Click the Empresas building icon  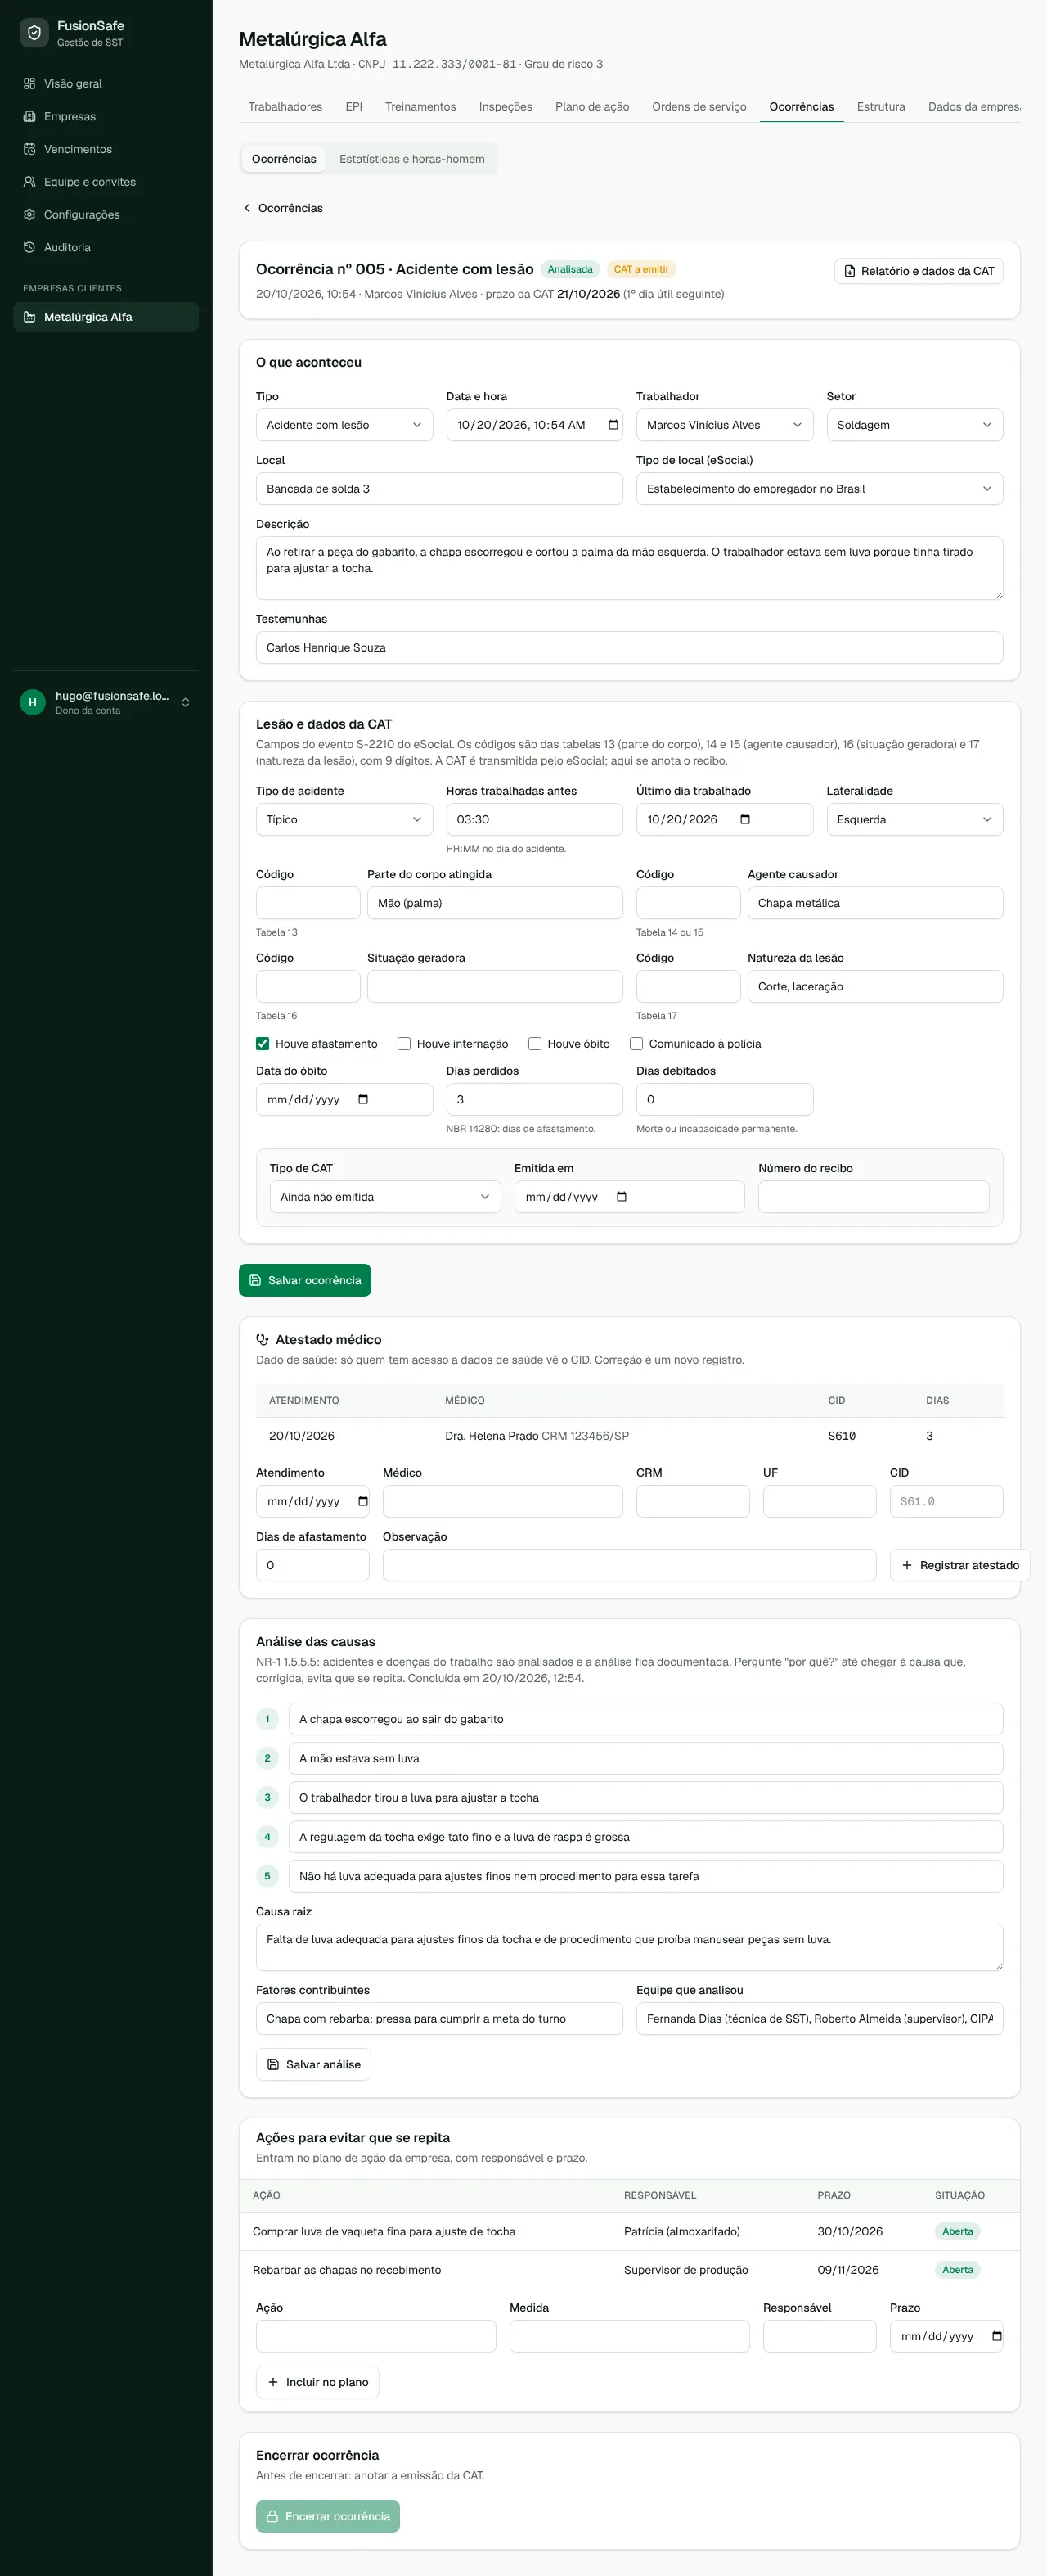pos(30,117)
